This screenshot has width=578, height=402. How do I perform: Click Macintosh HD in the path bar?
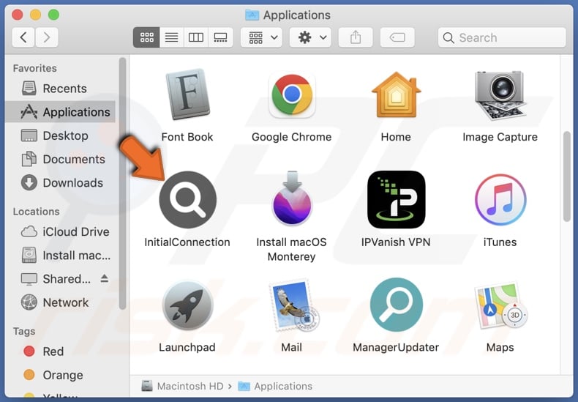point(183,386)
